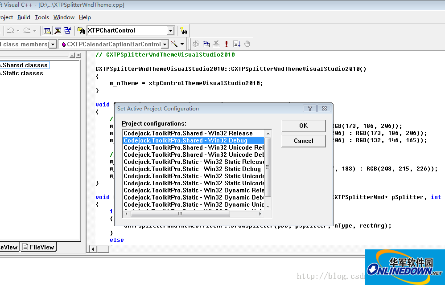Select the Shared classes tree item
Image resolution: width=445 pixels, height=285 pixels.
pyautogui.click(x=25, y=65)
